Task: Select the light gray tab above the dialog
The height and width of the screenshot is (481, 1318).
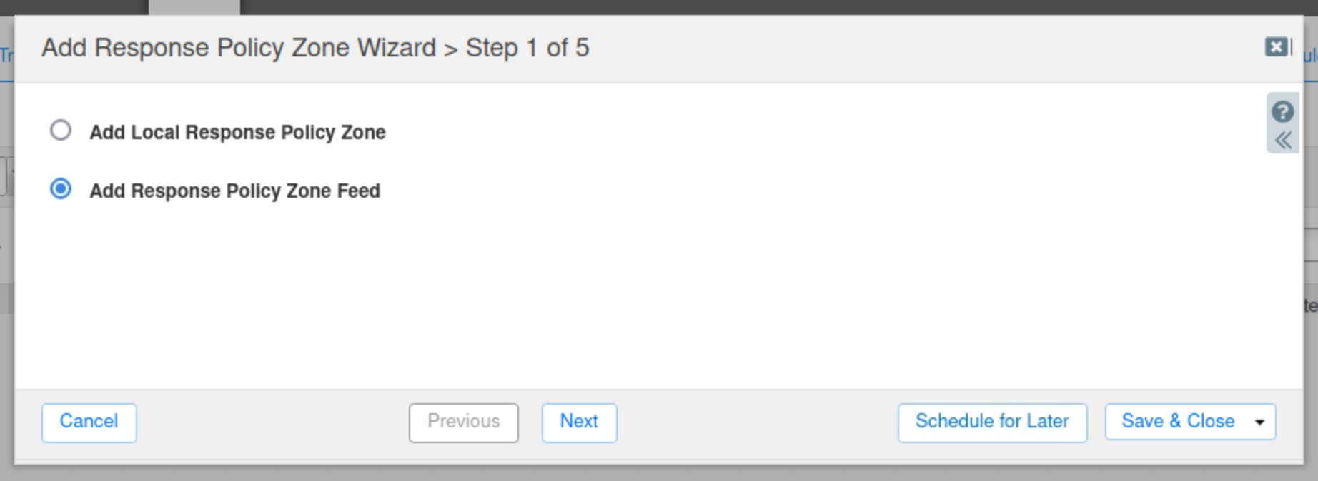Action: (194, 7)
